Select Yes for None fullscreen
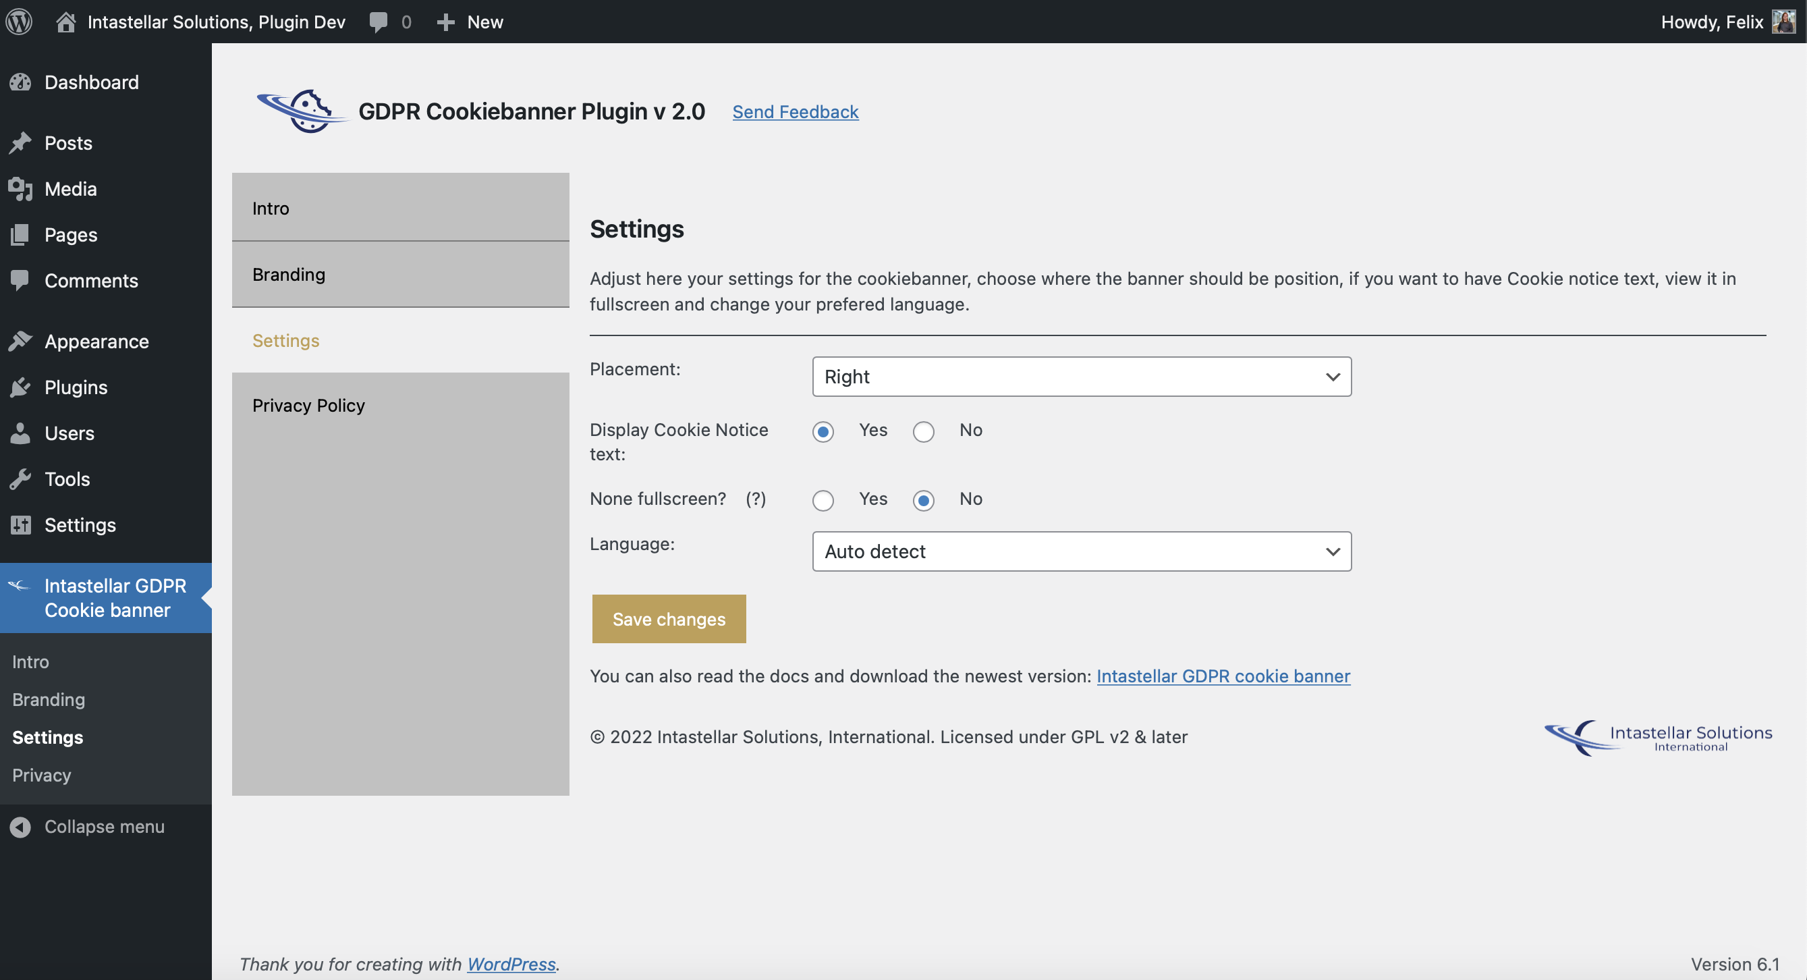 click(x=823, y=500)
